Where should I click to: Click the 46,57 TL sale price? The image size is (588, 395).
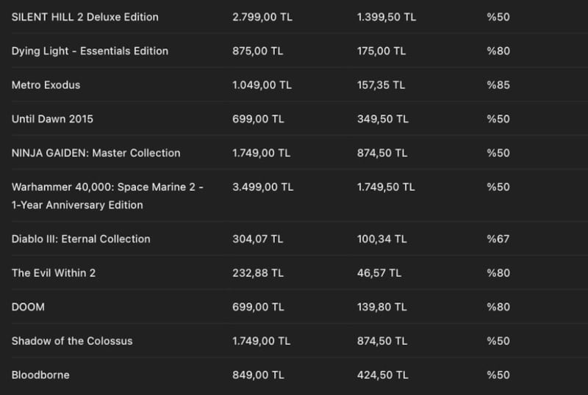pyautogui.click(x=379, y=273)
